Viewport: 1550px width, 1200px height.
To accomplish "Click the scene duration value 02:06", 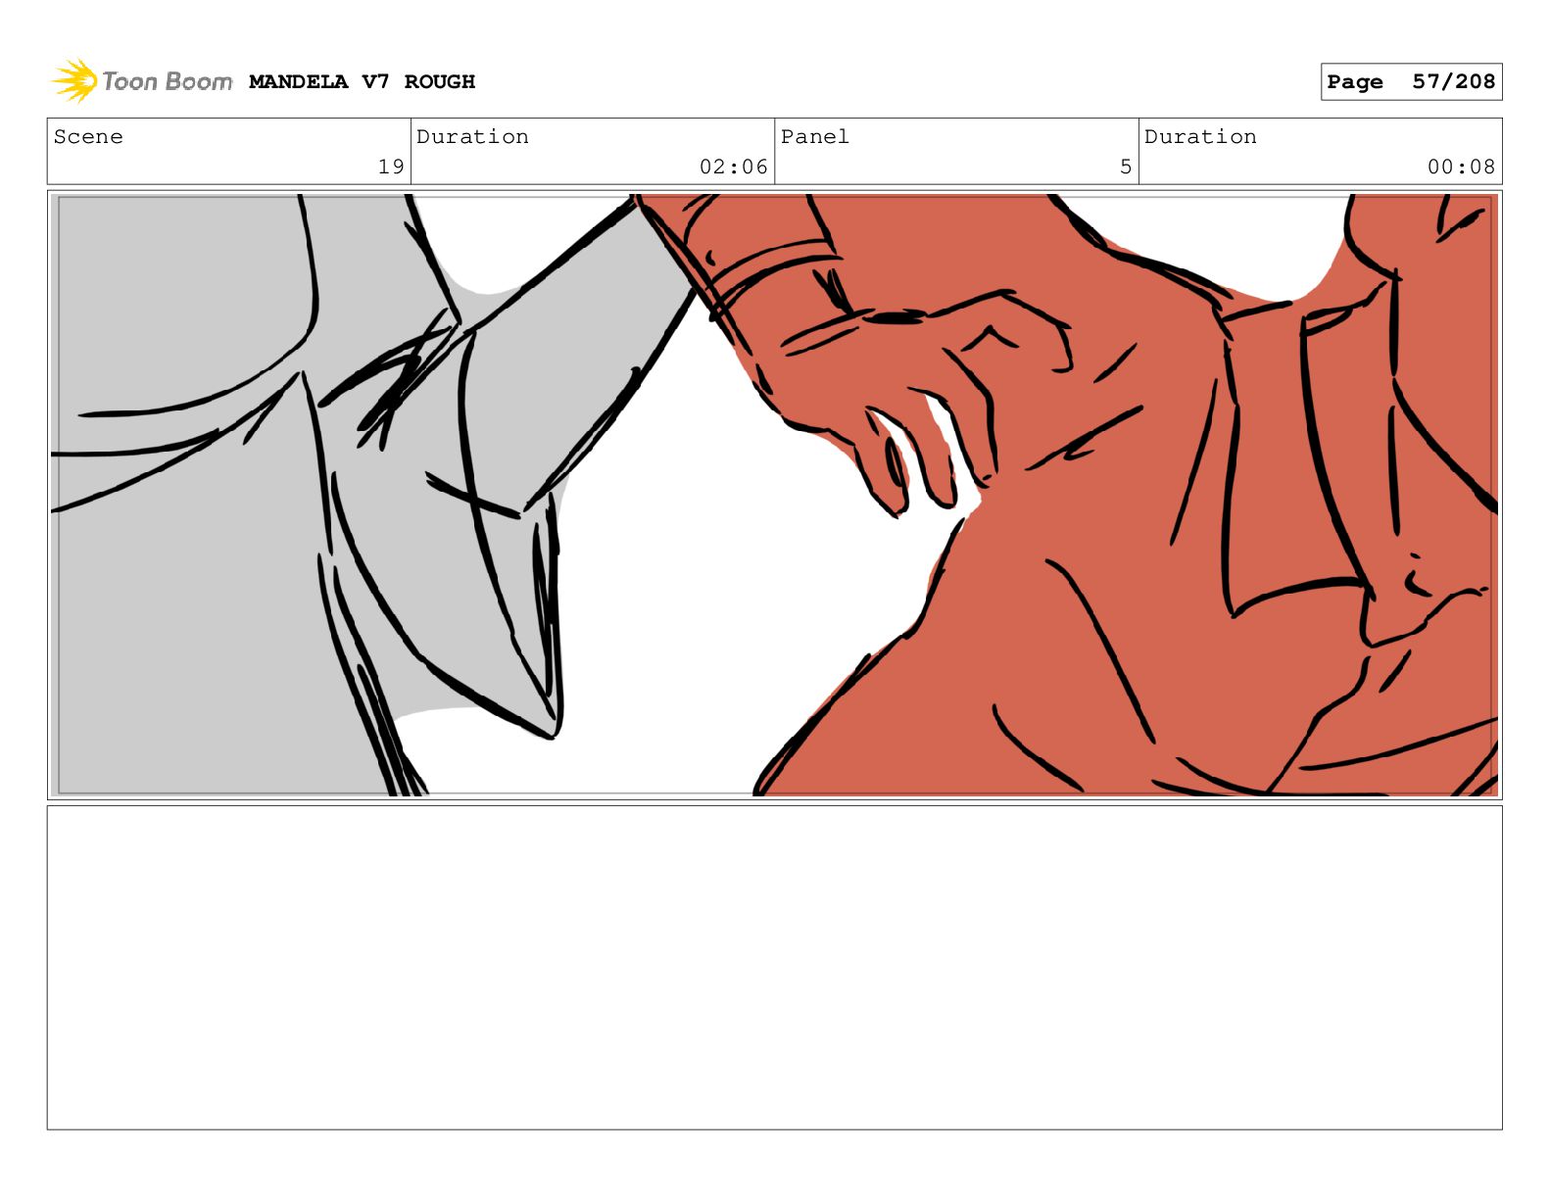I will [734, 167].
